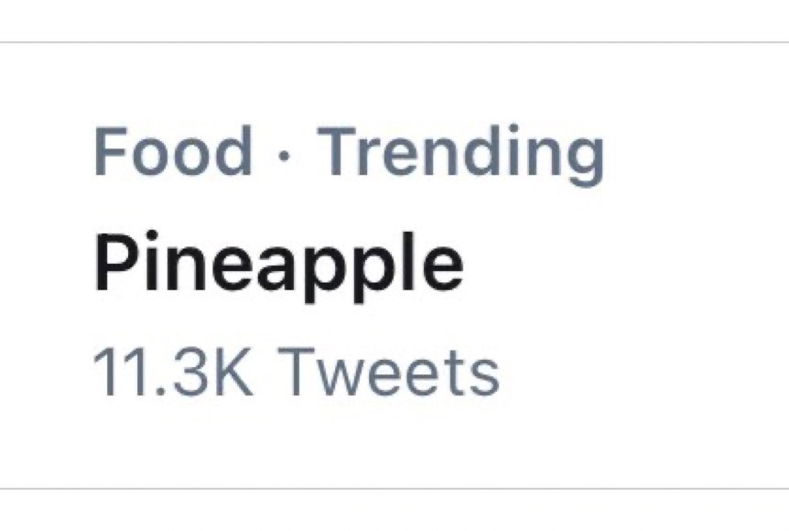The width and height of the screenshot is (789, 531).
Task: Click the letter F in Food
Action: [x=107, y=153]
